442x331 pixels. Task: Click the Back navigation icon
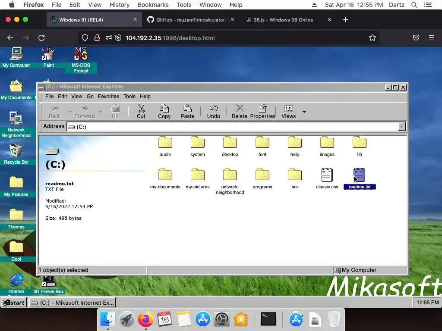[x=55, y=112]
